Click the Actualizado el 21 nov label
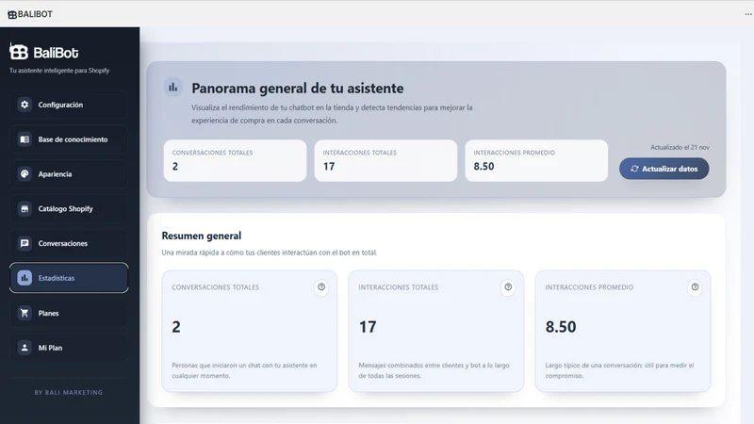Screen dimensions: 754x424 [x=680, y=147]
